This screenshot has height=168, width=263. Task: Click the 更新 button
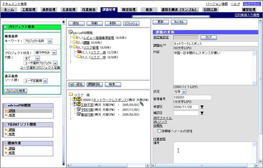coord(160,22)
